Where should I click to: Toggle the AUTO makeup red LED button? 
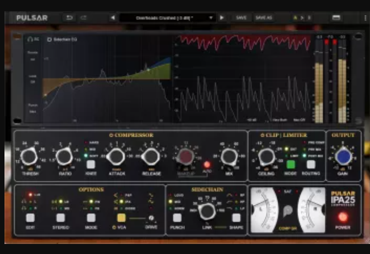click(207, 165)
